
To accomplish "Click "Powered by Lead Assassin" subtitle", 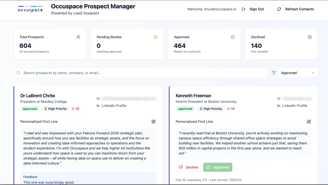I will [x=75, y=13].
